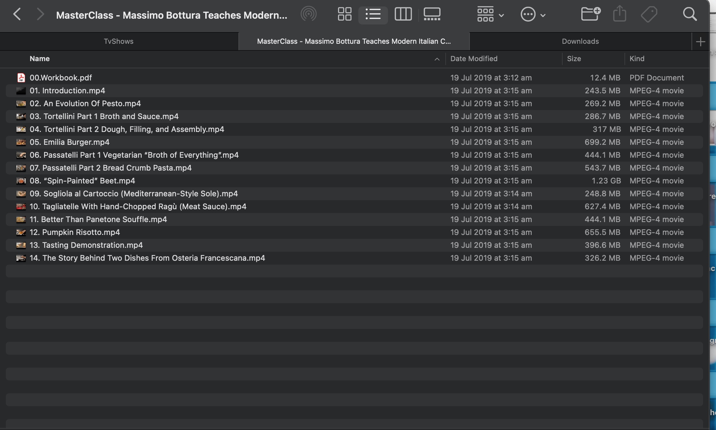Select 00.Workbook.pdf file
Viewport: 716px width, 430px height.
[61, 78]
